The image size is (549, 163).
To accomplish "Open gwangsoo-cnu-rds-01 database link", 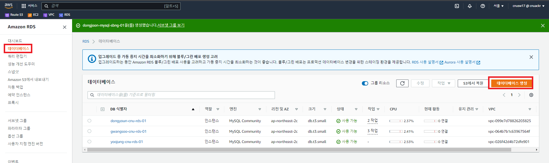I will click(128, 132).
